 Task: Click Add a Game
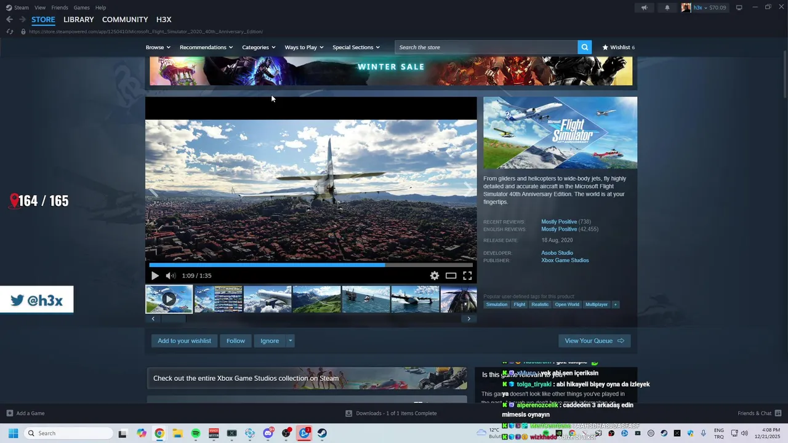coord(25,413)
